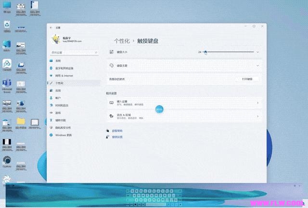Focus the 查找设置 search box
This screenshot has height=208, width=308.
point(74,52)
